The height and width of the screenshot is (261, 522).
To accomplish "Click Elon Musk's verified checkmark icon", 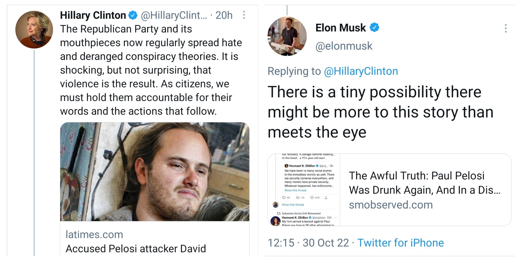I will [x=374, y=27].
